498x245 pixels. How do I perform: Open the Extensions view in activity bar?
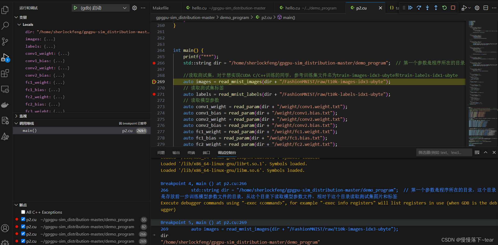point(5,73)
